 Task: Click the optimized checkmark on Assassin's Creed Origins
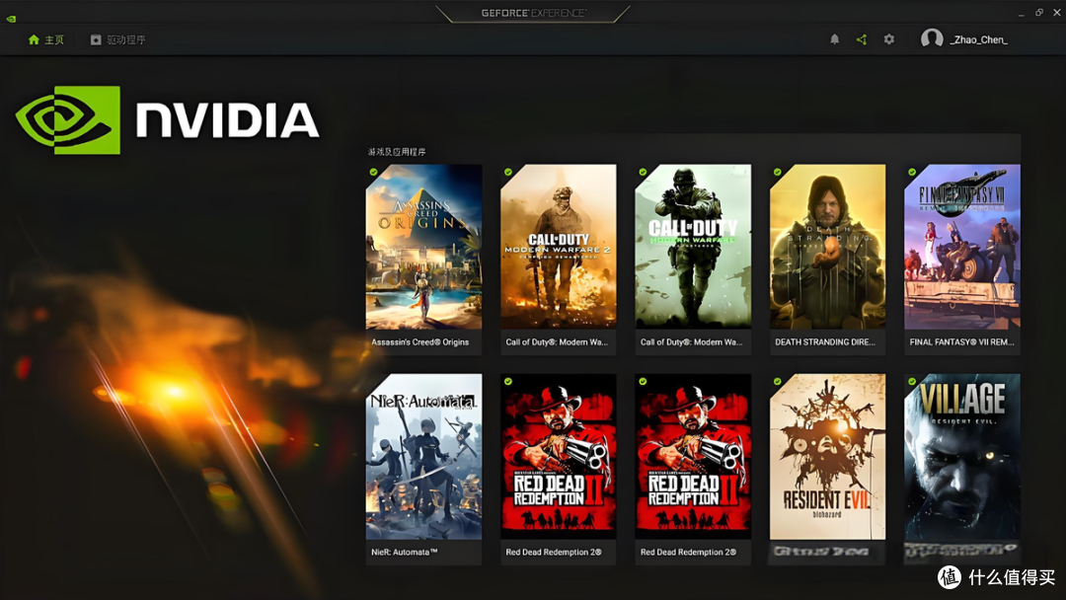tap(374, 172)
